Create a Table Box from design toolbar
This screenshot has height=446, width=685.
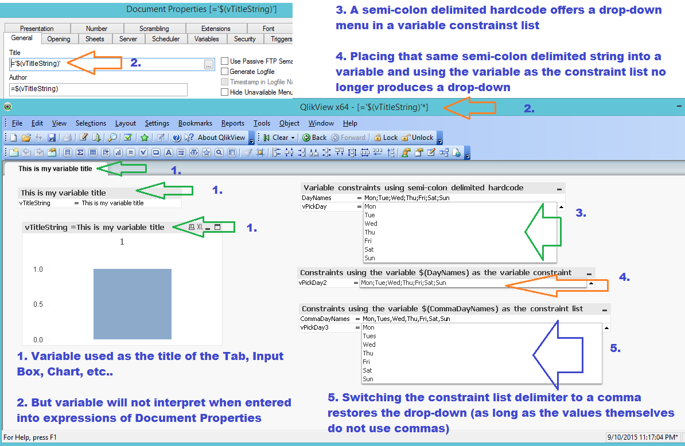[92, 152]
